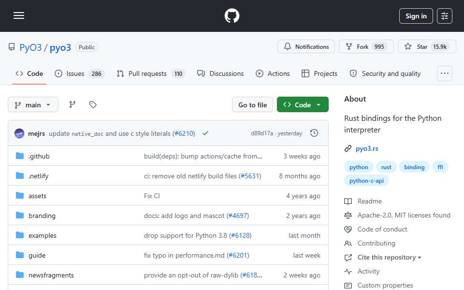Click the Notifications bell button
464x290 pixels.
[x=306, y=47]
